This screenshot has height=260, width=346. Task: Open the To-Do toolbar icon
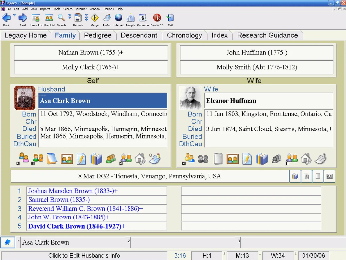coord(107,18)
